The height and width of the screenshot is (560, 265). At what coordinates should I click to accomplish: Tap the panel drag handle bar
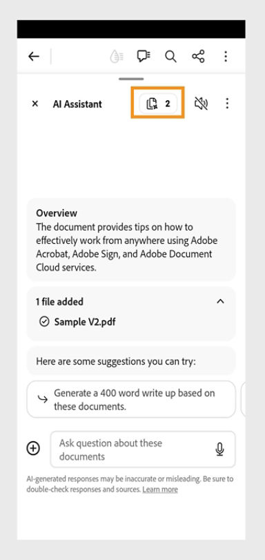(131, 79)
